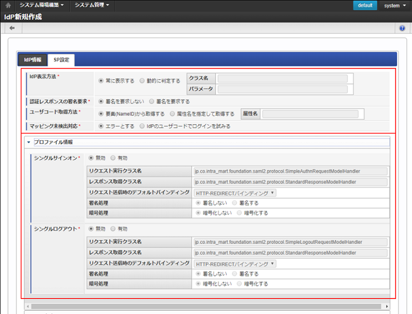Collapse the プロファイル情報 section triangle
412x314 pixels.
point(29,142)
